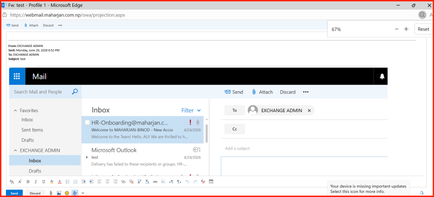The height and width of the screenshot is (197, 434).
Task: Zoom in with the plus button
Action: [x=406, y=29]
